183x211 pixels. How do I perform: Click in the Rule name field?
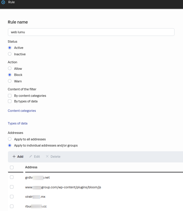(91, 32)
